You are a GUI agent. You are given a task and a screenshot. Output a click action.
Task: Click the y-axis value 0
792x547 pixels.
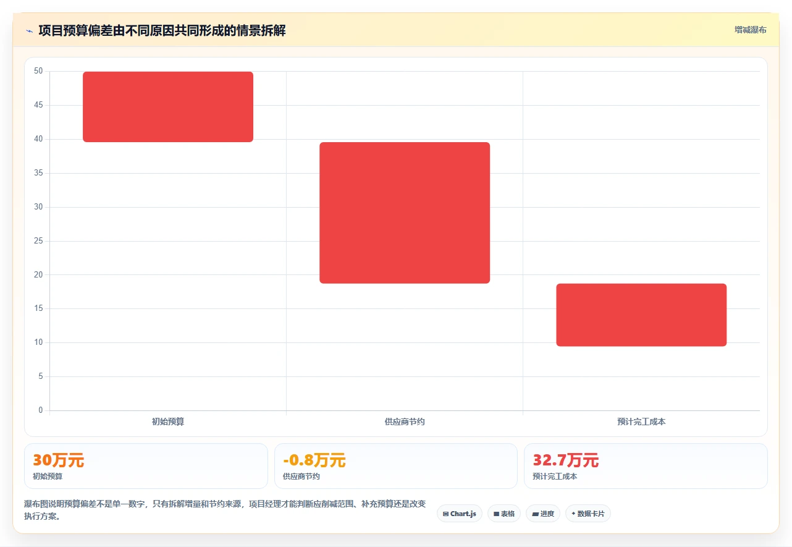(x=41, y=410)
